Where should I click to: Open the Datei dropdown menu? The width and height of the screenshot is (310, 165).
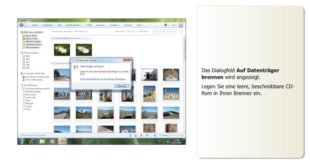[35, 25]
